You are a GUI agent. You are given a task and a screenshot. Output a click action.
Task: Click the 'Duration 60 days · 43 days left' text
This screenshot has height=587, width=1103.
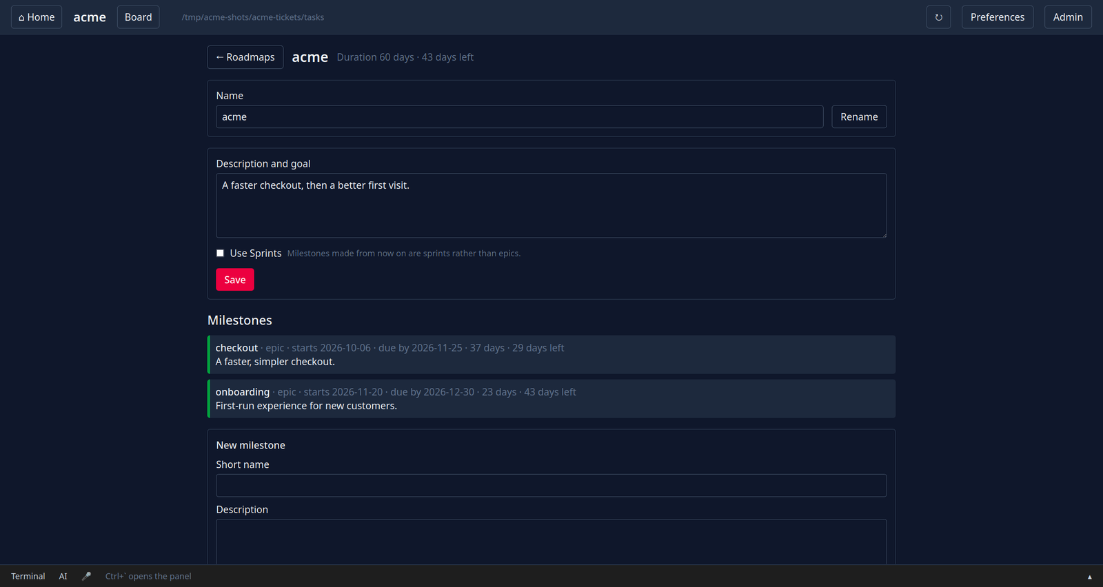[405, 57]
